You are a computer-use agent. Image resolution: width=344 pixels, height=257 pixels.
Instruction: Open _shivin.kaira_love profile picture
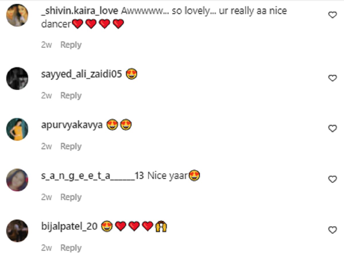[17, 15]
